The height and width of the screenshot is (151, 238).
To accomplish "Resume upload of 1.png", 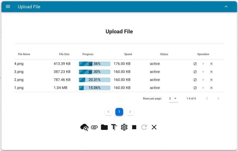I will 203,88.
